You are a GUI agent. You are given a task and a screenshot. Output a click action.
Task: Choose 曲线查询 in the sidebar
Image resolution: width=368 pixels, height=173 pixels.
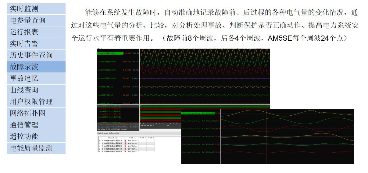(x=36, y=90)
